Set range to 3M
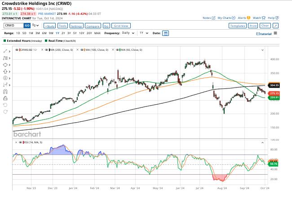Viewport: 292px width, 203px height. click(x=37, y=33)
